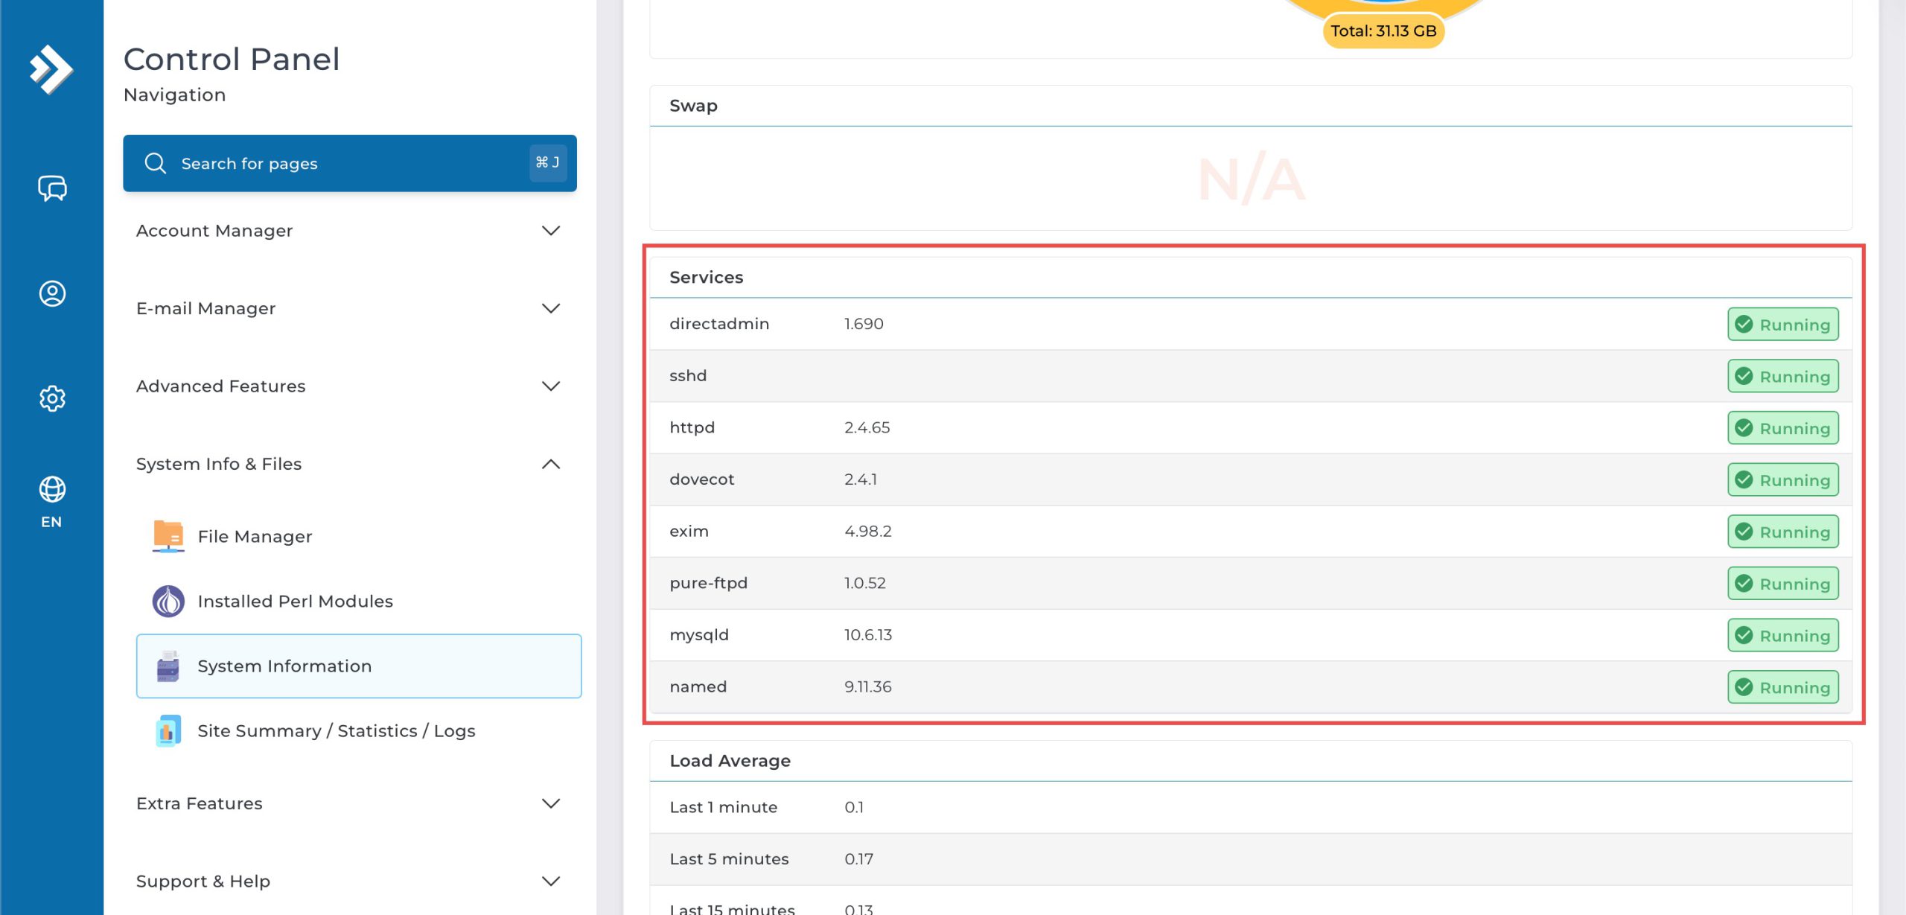Click the File Manager folder icon
1906x915 pixels.
(168, 536)
